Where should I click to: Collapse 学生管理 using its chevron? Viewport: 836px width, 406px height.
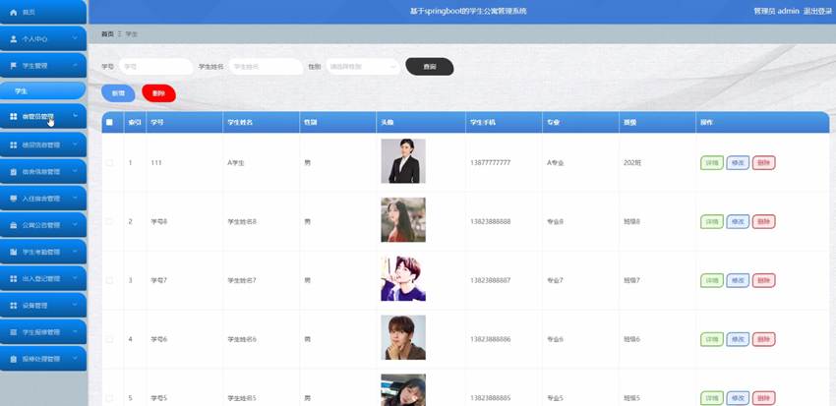[75, 66]
